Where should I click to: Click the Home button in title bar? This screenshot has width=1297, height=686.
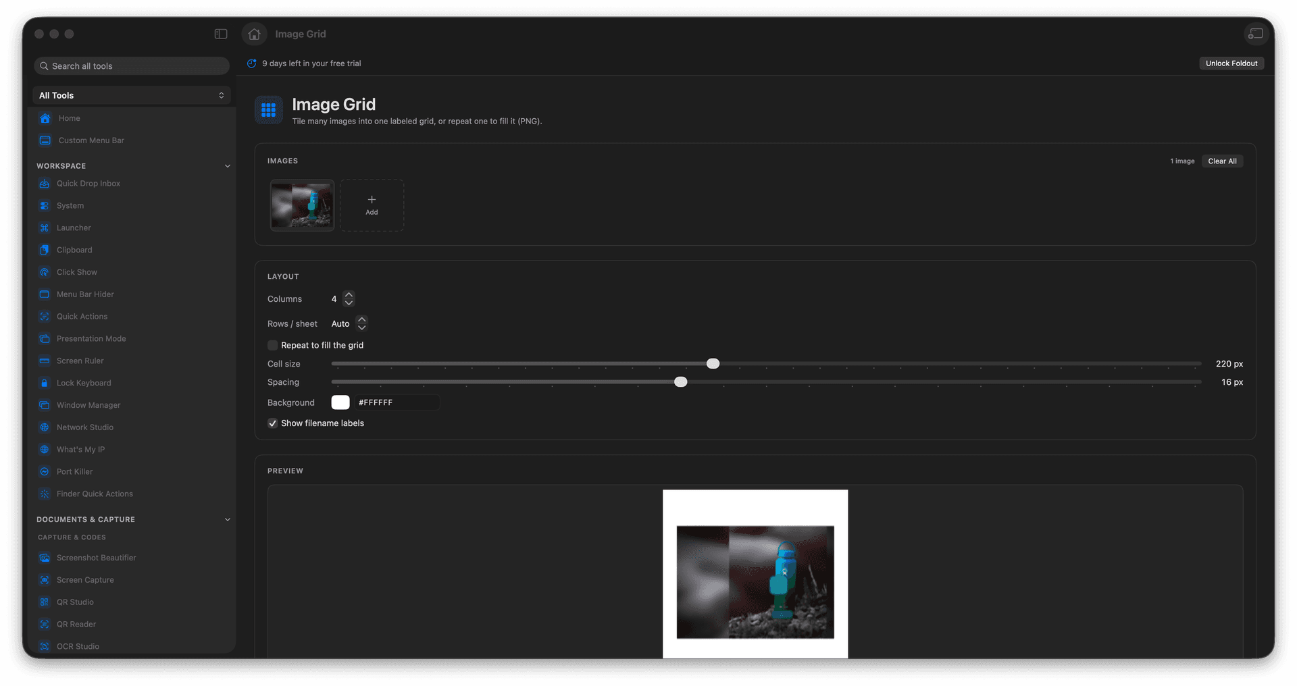254,34
